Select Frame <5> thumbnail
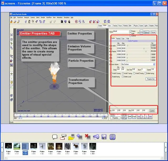Image resolution: width=168 pixels, height=161 pixels. [51, 146]
